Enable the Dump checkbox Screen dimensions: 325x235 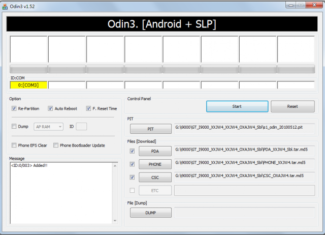click(14, 126)
